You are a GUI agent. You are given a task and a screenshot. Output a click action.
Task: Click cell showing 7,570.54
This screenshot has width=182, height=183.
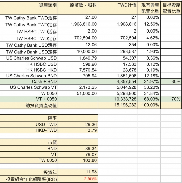(x=78, y=70)
